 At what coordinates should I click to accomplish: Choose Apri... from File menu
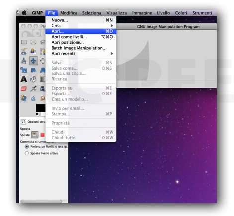pos(81,31)
